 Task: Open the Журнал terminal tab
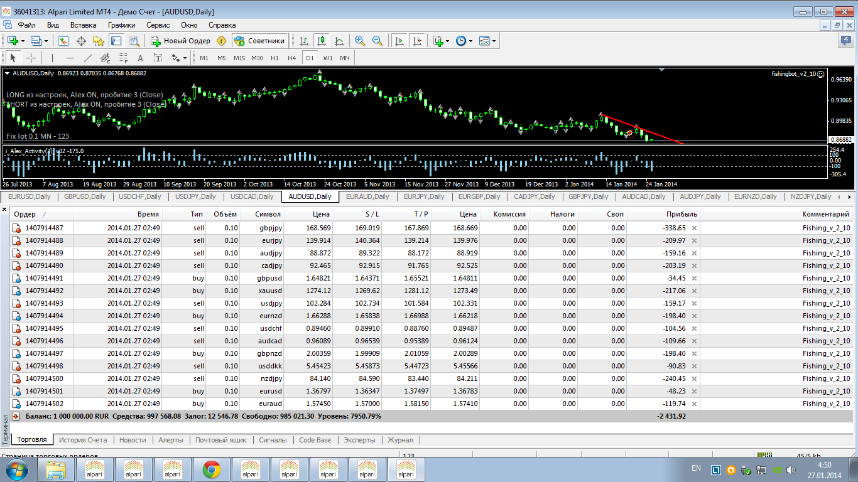(400, 440)
